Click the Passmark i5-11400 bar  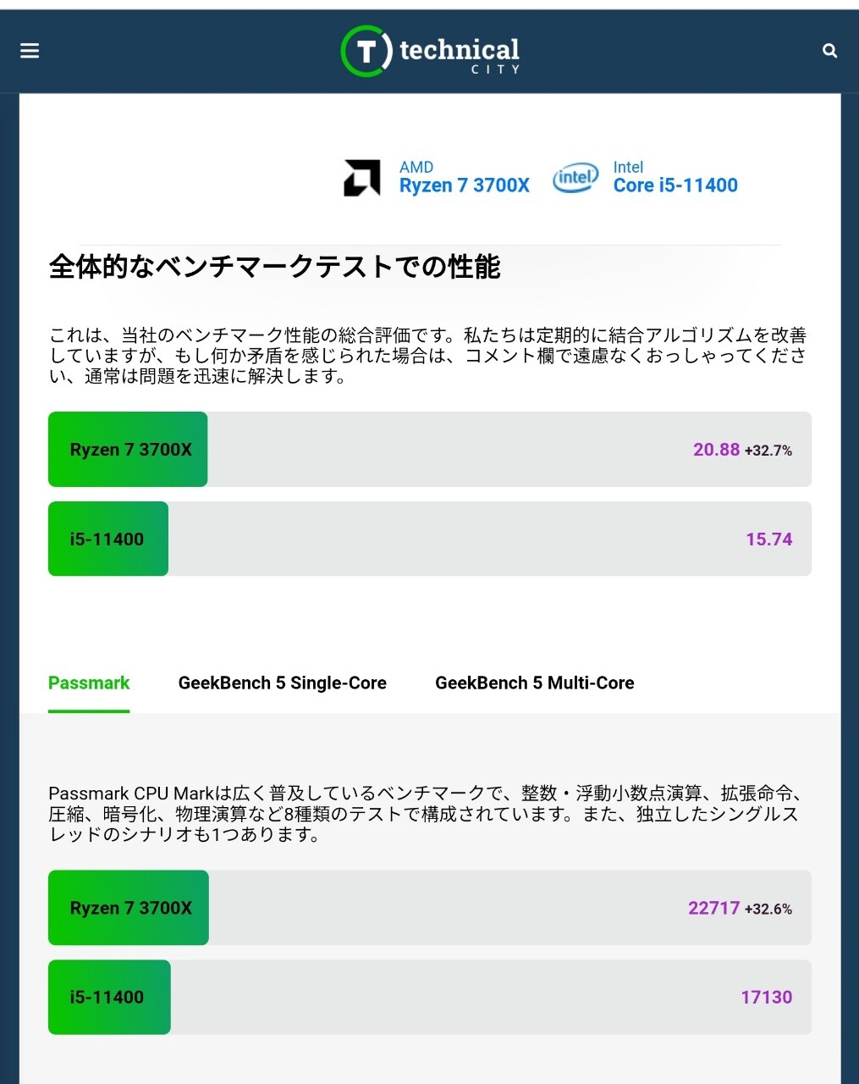[108, 998]
